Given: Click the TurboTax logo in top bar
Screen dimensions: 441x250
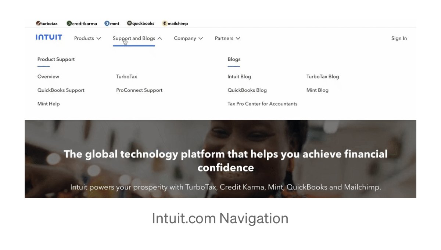Looking at the screenshot, I should click(x=47, y=23).
